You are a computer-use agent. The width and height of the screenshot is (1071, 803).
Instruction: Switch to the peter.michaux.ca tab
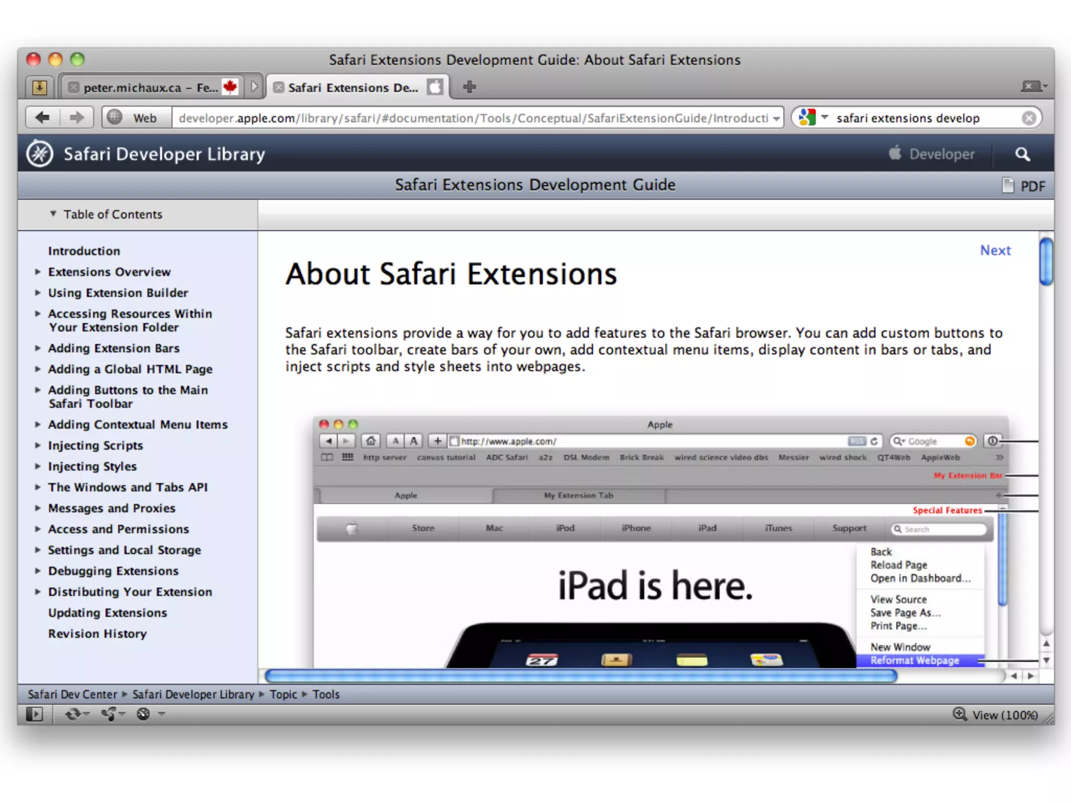coord(151,87)
